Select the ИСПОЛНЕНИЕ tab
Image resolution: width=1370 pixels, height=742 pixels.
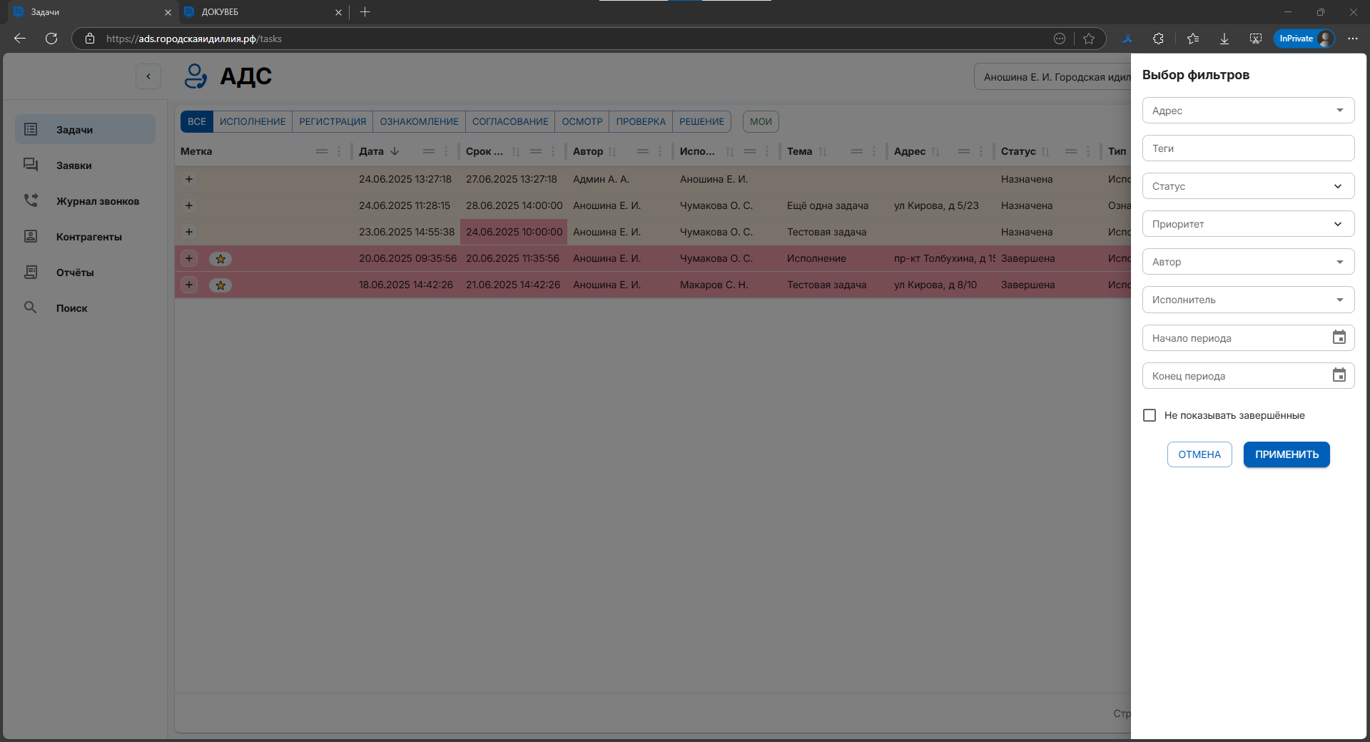pos(253,121)
